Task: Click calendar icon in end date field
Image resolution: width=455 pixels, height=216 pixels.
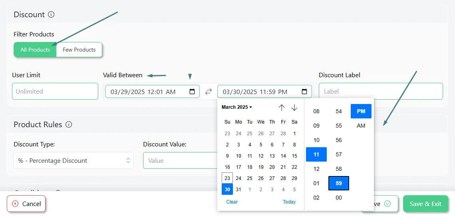Action: pyautogui.click(x=304, y=92)
